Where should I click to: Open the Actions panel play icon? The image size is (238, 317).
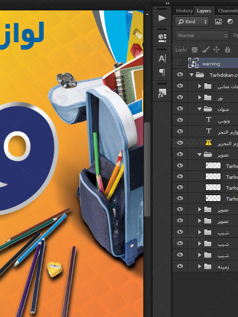pos(162,18)
